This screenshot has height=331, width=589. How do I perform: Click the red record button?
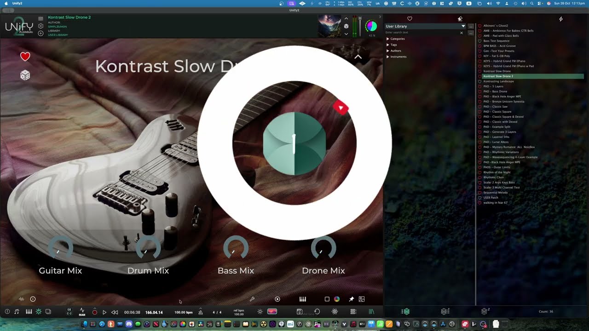tap(95, 312)
